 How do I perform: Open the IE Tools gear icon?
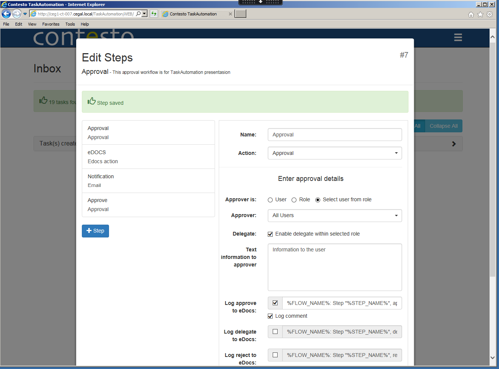pos(490,14)
